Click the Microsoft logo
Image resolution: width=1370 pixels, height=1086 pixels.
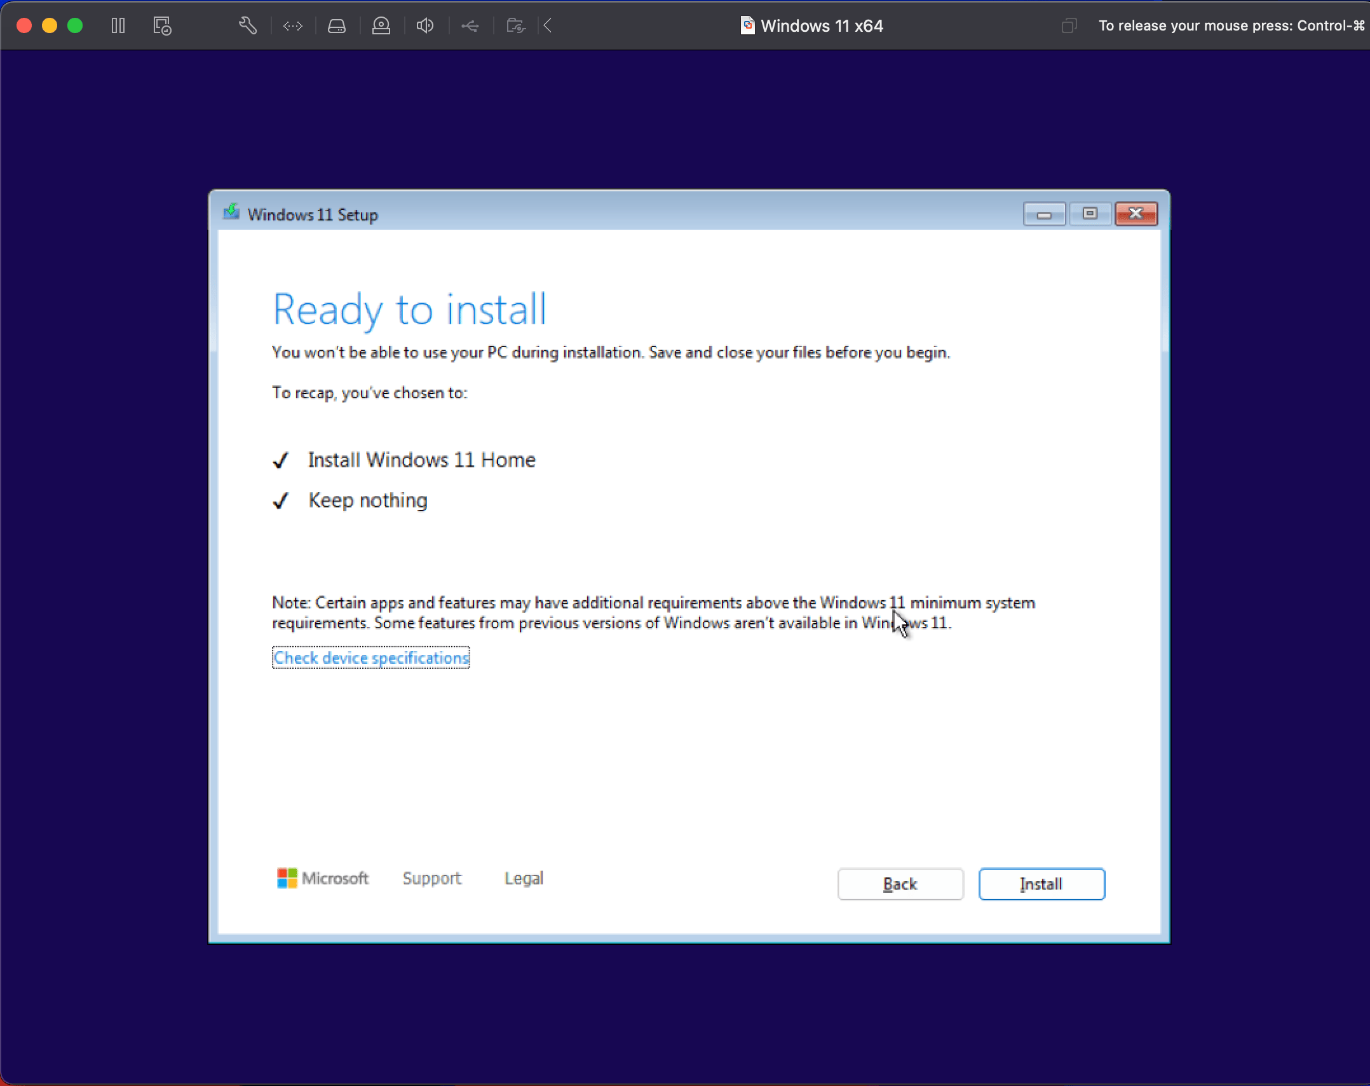(x=323, y=878)
